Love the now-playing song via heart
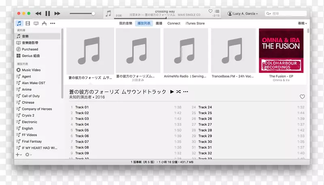Viewport: 324px width, 185px height. tap(210, 11)
